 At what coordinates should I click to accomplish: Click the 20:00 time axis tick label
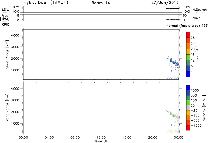point(153,138)
